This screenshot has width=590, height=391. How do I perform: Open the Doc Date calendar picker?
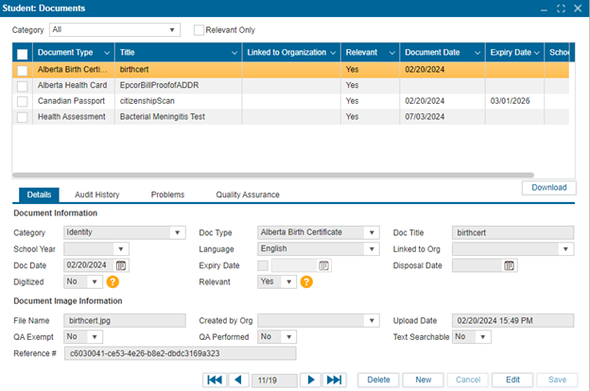coord(121,265)
